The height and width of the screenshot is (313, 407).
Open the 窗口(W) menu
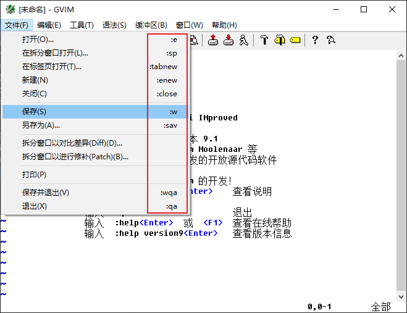point(189,25)
